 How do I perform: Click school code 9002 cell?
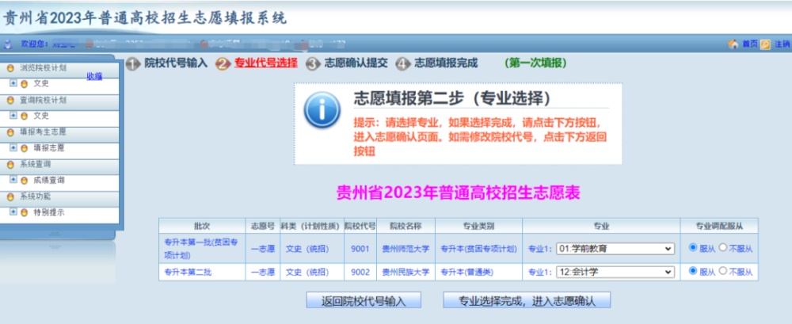(x=360, y=273)
